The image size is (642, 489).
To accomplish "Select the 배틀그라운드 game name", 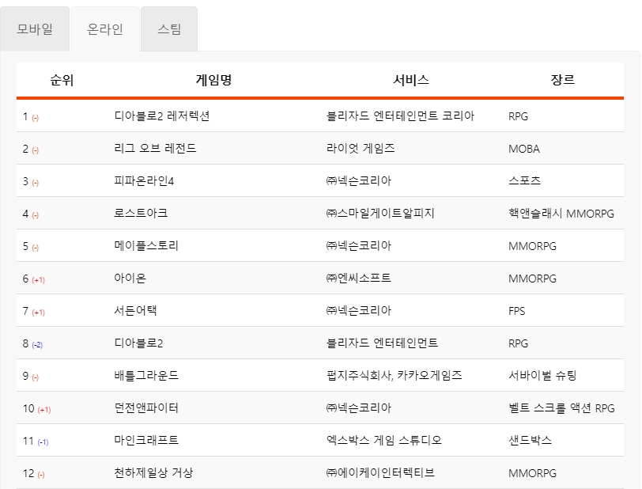I will 146,376.
